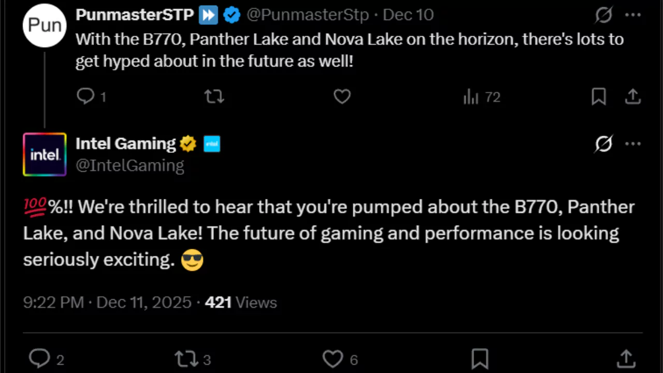This screenshot has height=373, width=663.
Task: Repost Intel Gaming's reply
Action: click(185, 358)
